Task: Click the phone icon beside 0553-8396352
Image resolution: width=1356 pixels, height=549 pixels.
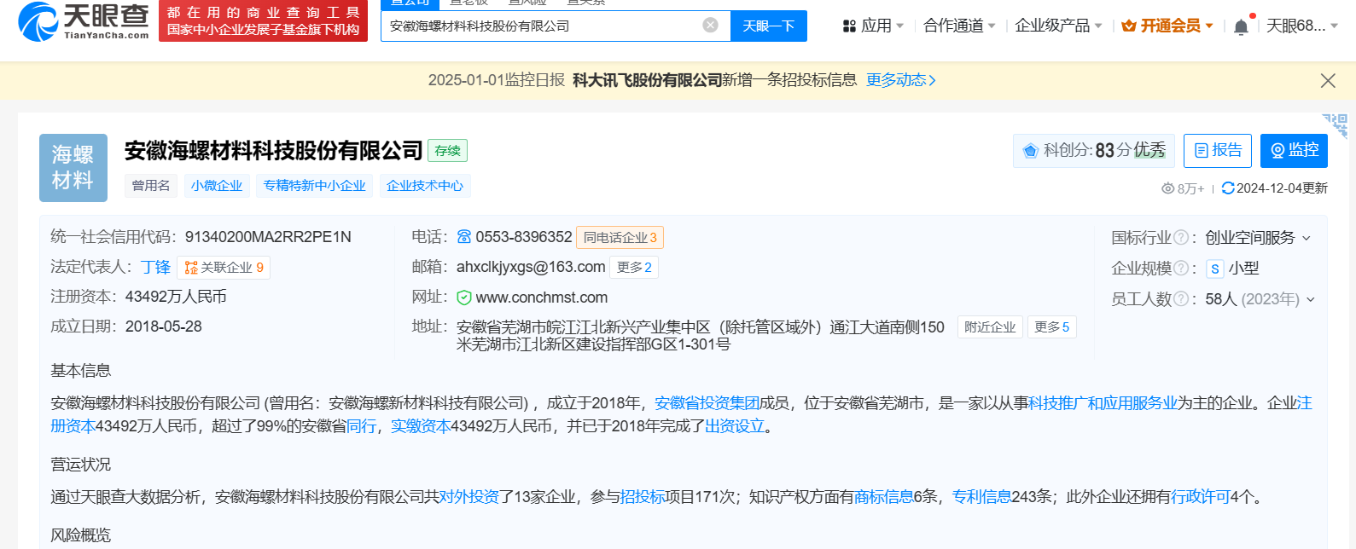Action: point(464,237)
